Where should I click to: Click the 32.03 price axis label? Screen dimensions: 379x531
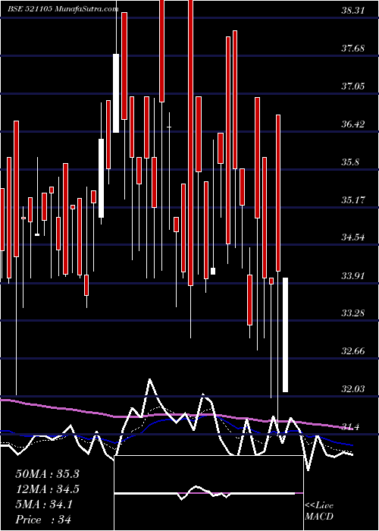[352, 389]
